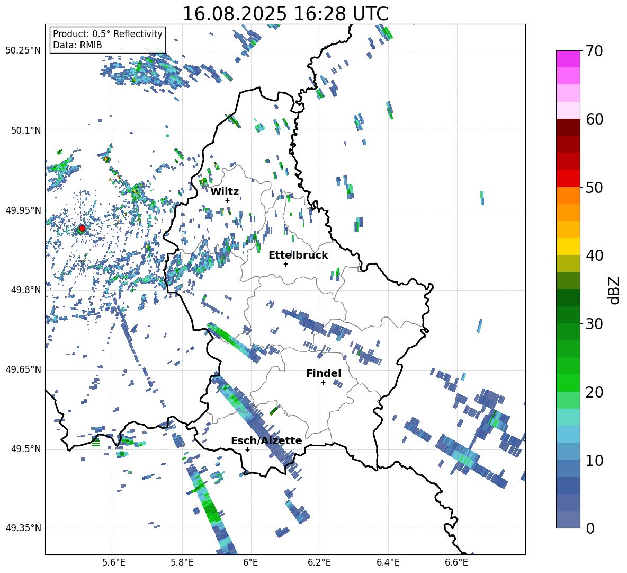Click the colorbar tick label '10'
Screen dimensions: 627x573
pos(595,460)
